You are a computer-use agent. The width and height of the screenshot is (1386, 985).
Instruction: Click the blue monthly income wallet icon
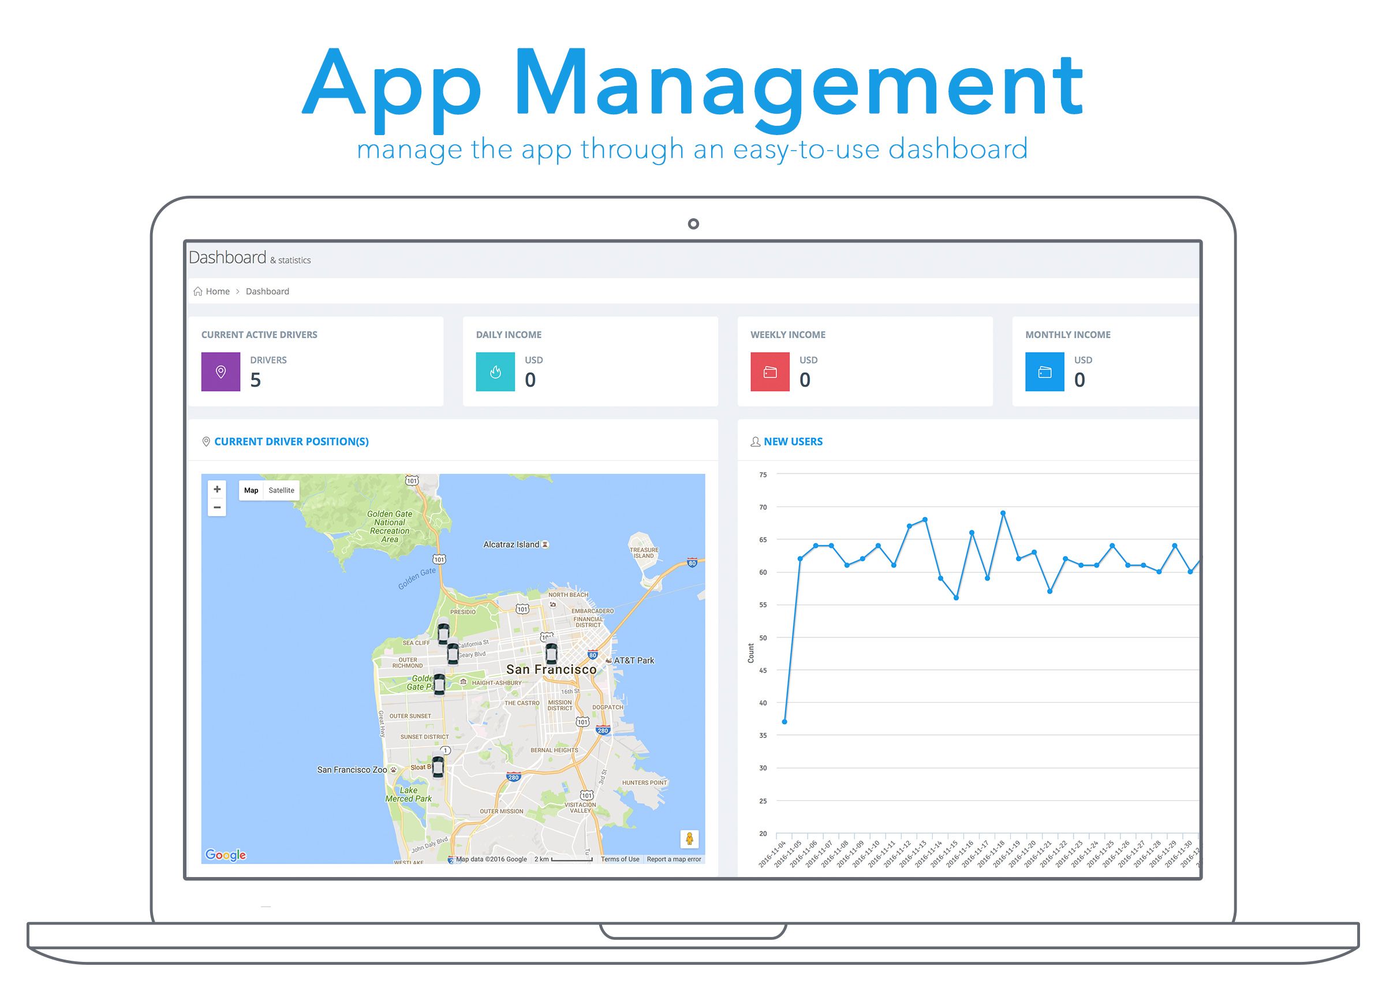(1045, 372)
